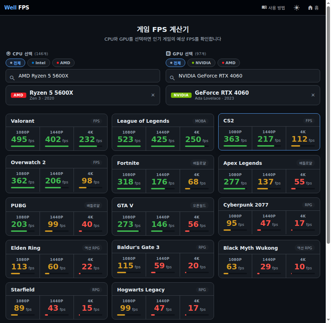The width and height of the screenshot is (331, 323).
Task: Click the Valorant 4K progress bar
Action: [x=90, y=146]
